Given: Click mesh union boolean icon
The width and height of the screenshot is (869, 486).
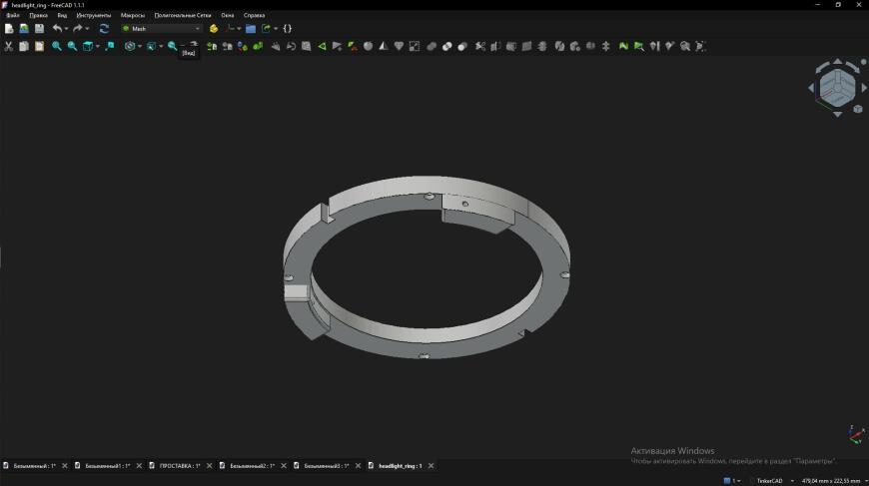Looking at the screenshot, I should [x=432, y=46].
